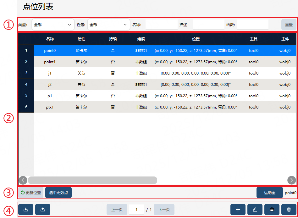Click the export upload icon button
The height and width of the screenshot is (218, 298).
43,210
